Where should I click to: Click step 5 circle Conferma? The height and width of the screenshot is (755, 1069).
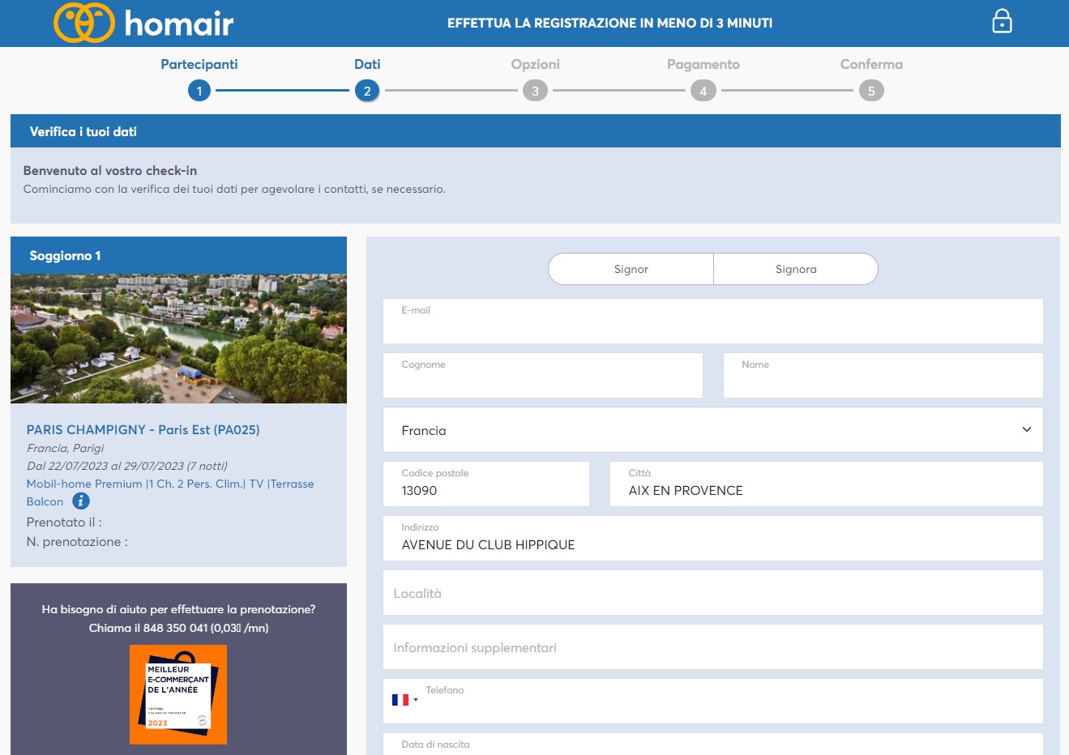[871, 91]
